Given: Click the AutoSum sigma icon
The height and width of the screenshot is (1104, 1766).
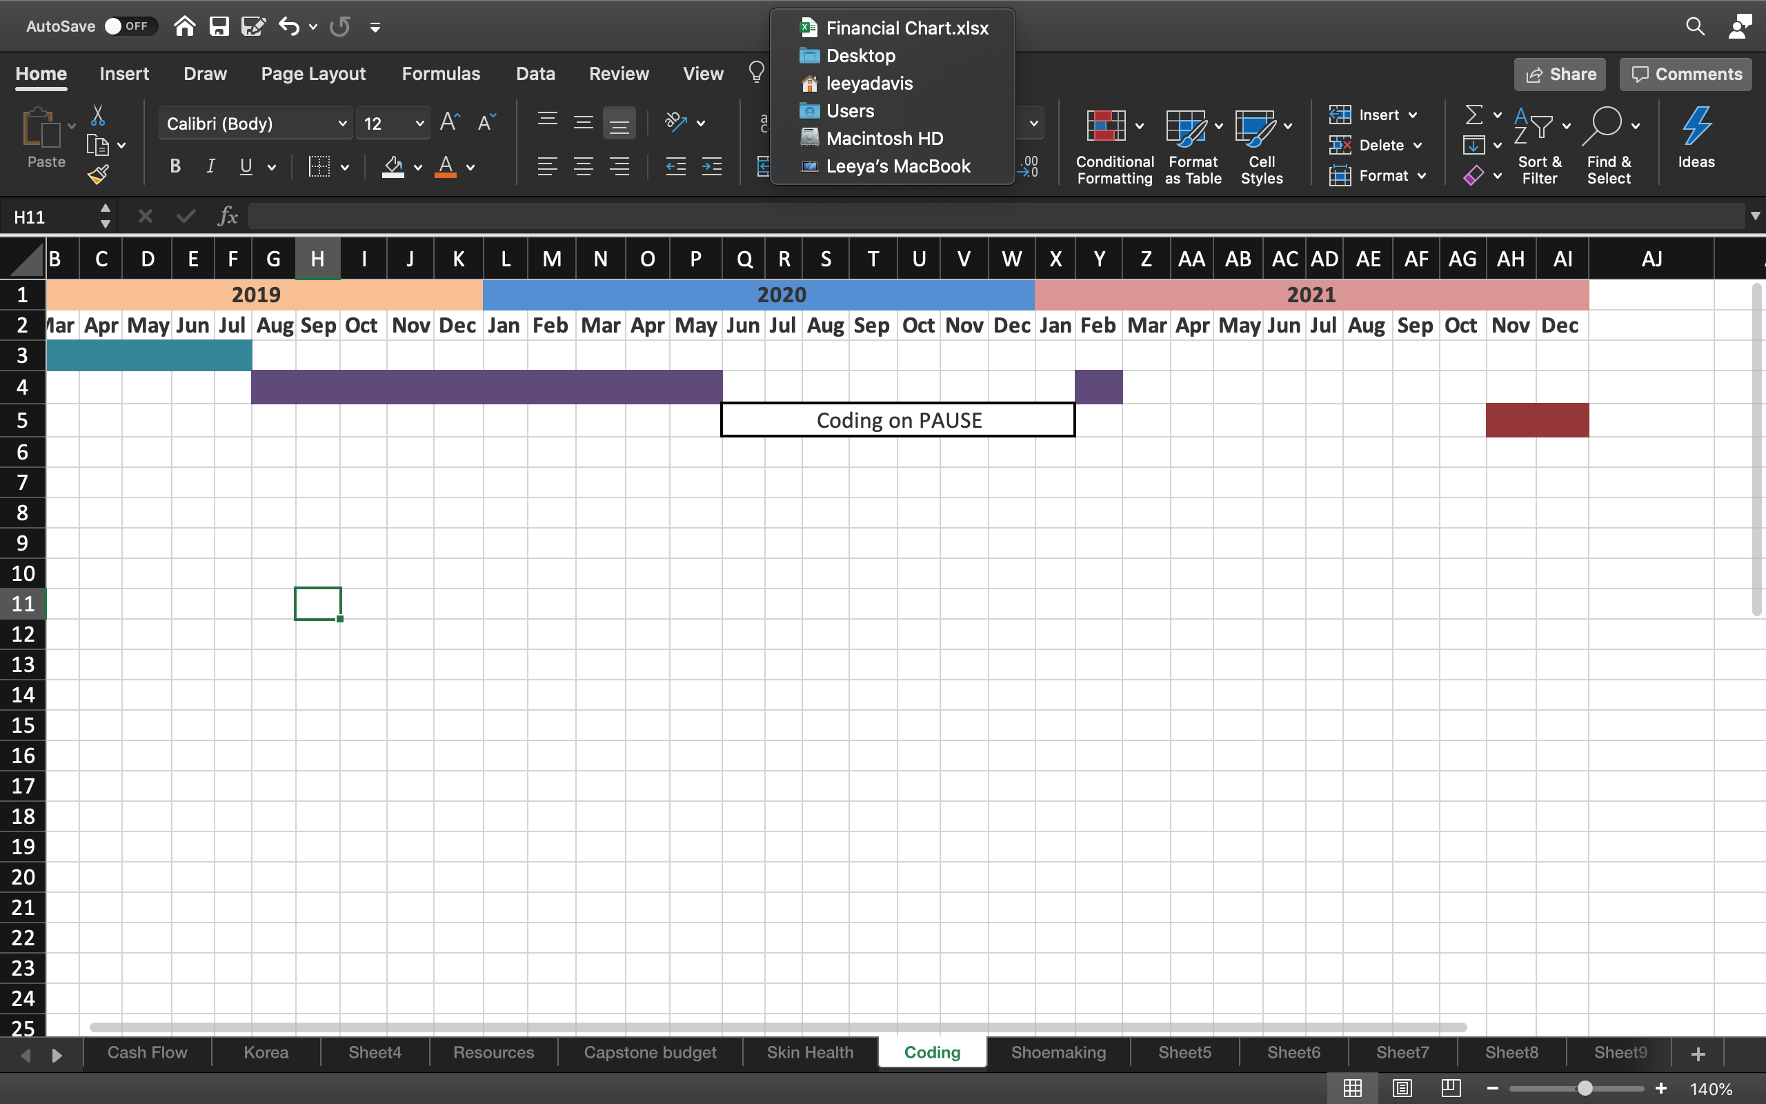Looking at the screenshot, I should [x=1474, y=115].
